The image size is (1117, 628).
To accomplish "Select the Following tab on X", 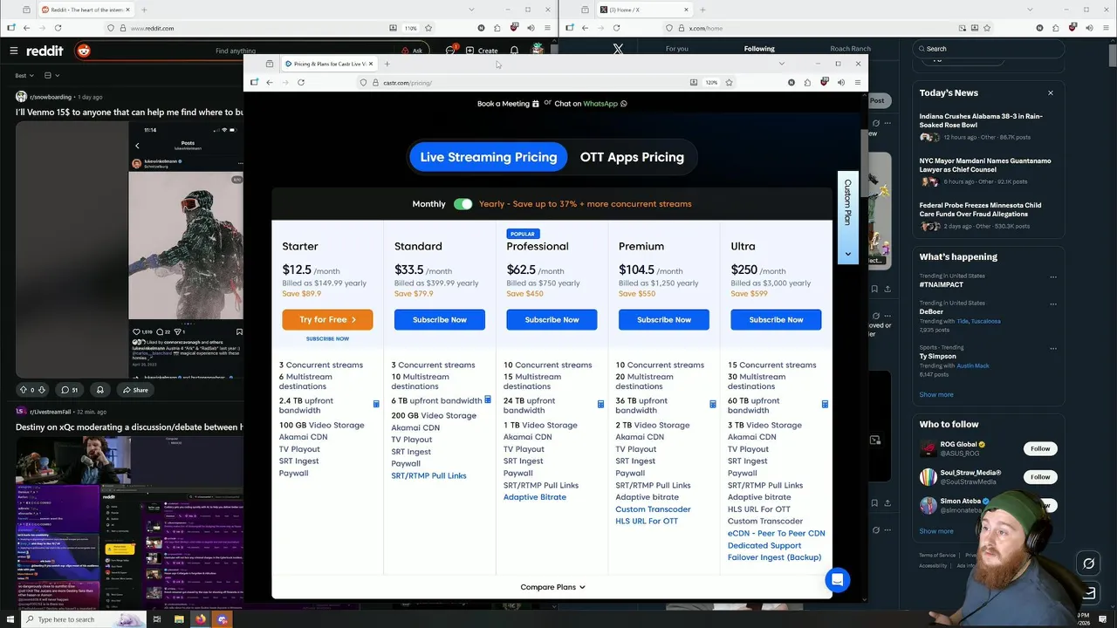I will coord(759,49).
